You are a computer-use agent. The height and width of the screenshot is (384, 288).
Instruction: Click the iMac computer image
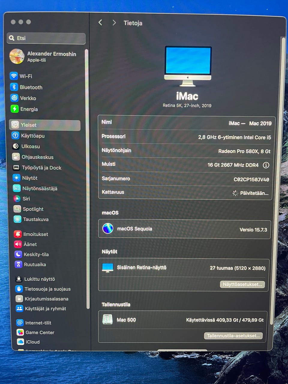[x=188, y=66]
